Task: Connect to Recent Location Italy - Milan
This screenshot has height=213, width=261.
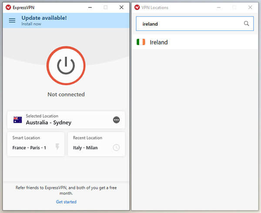Action: pyautogui.click(x=96, y=144)
